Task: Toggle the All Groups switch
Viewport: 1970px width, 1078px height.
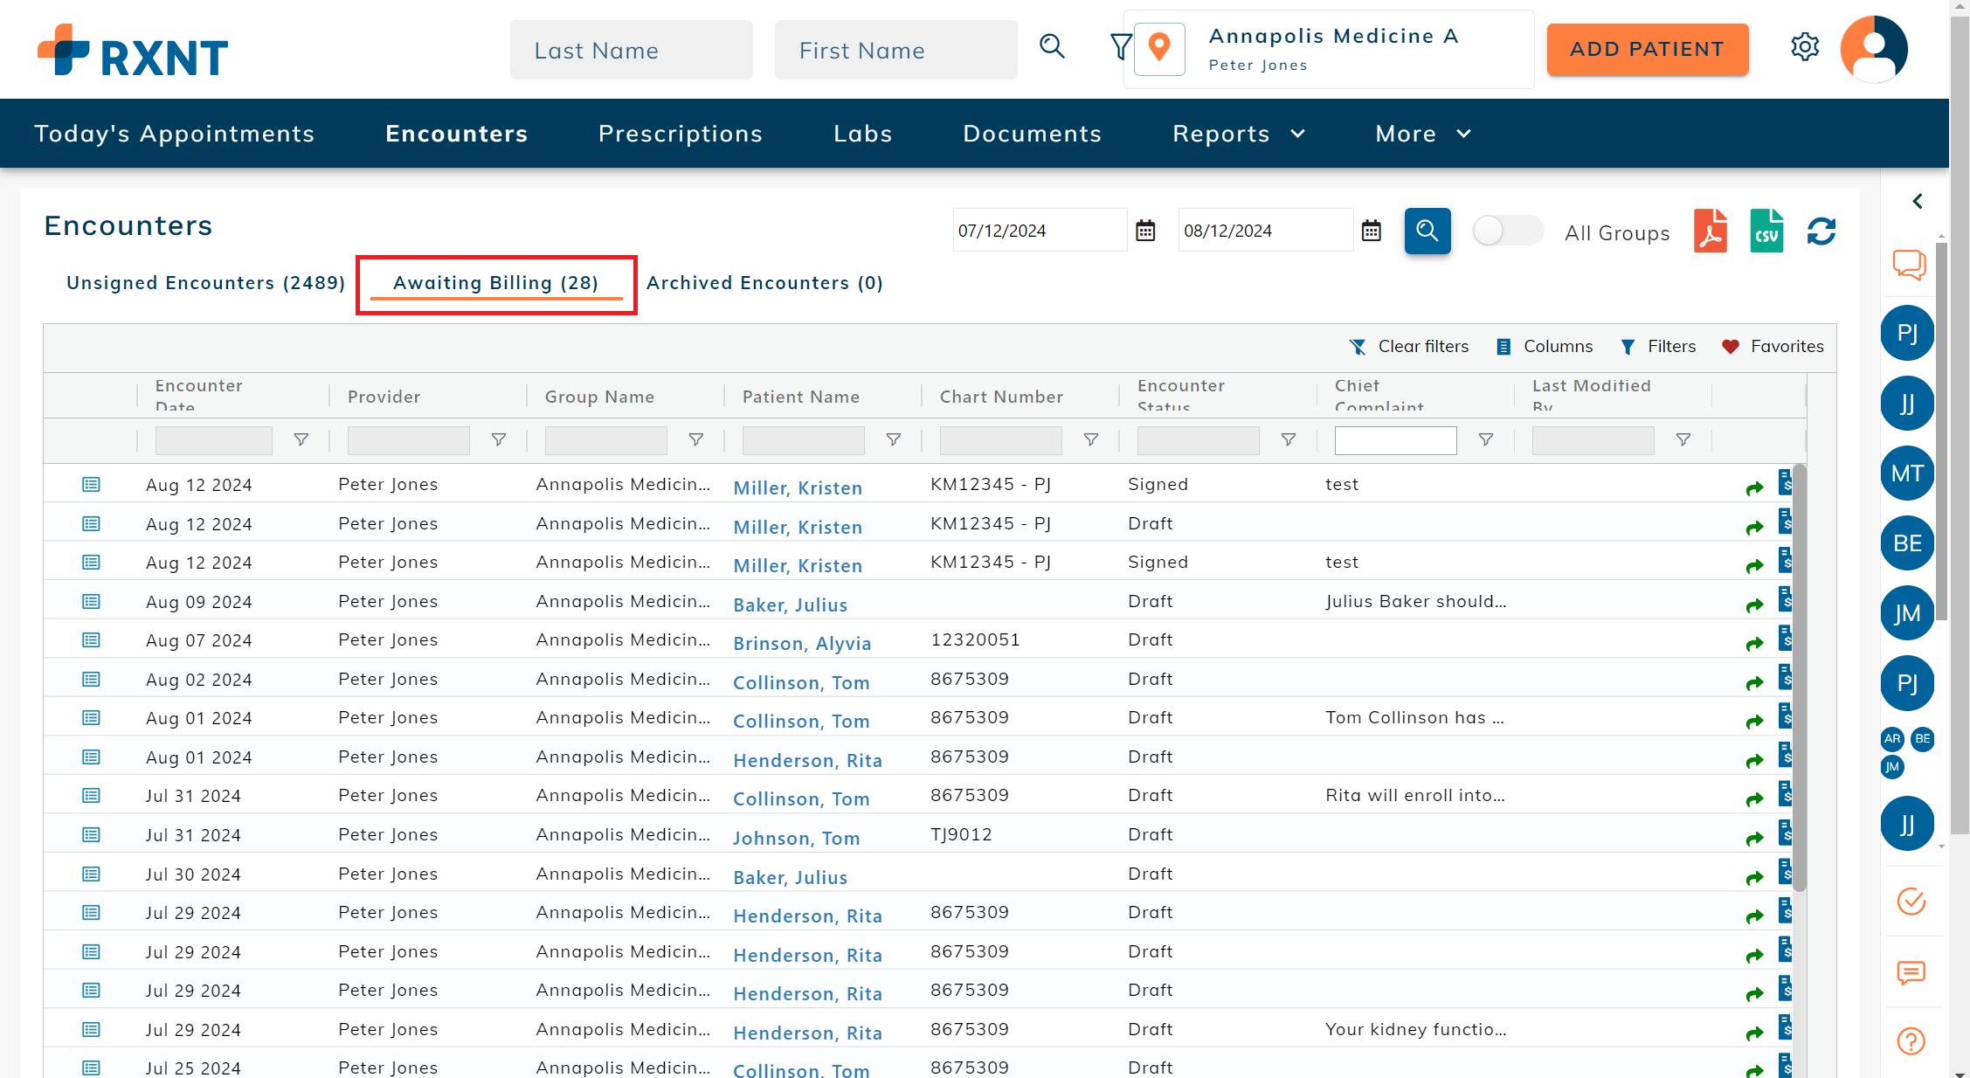Action: [1508, 231]
